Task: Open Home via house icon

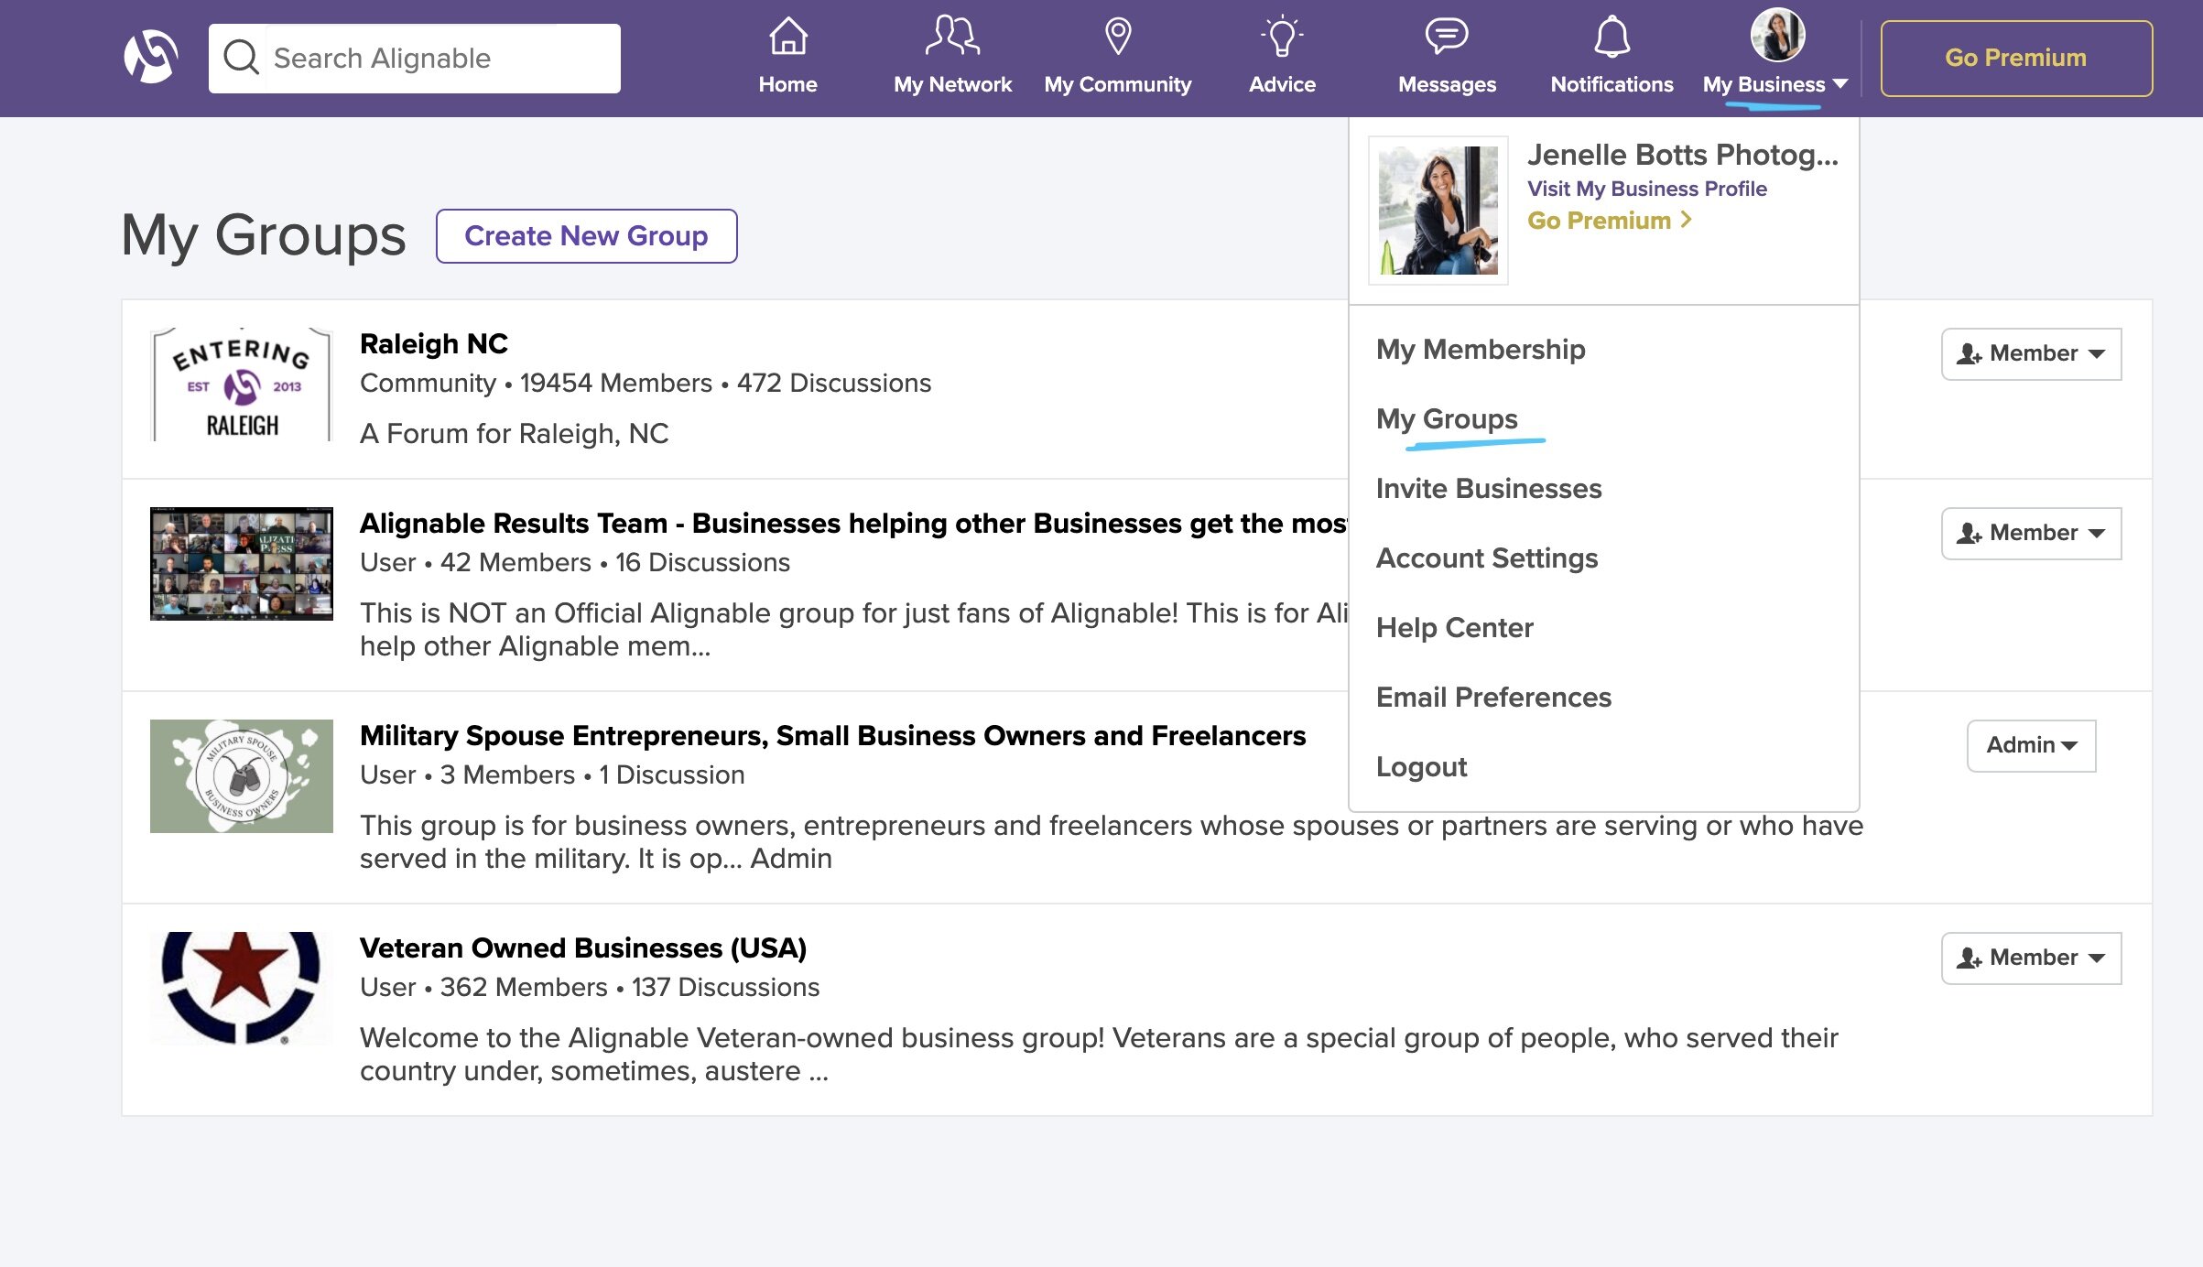Action: [787, 37]
